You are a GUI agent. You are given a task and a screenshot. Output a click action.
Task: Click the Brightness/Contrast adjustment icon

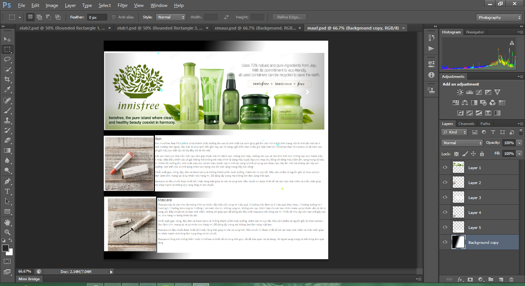pos(460,92)
